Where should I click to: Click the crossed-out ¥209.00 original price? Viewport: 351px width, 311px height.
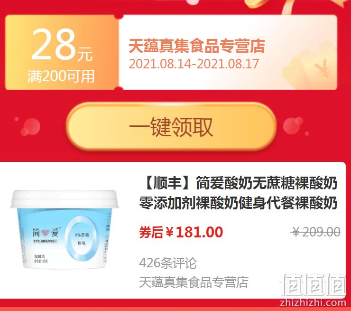(315, 232)
